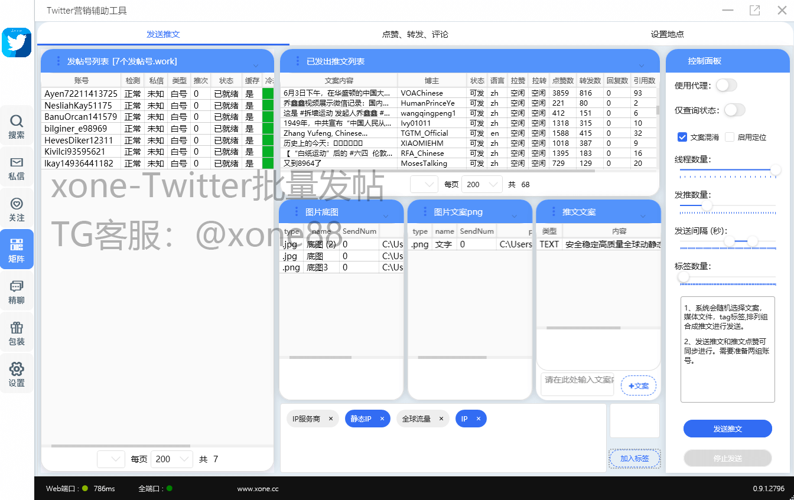Select tweet row by RFA_Chinese

click(x=468, y=153)
